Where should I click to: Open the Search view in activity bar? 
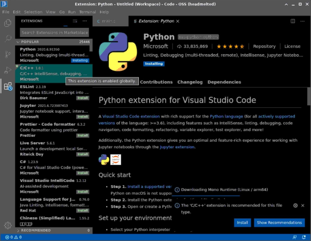point(8,38)
